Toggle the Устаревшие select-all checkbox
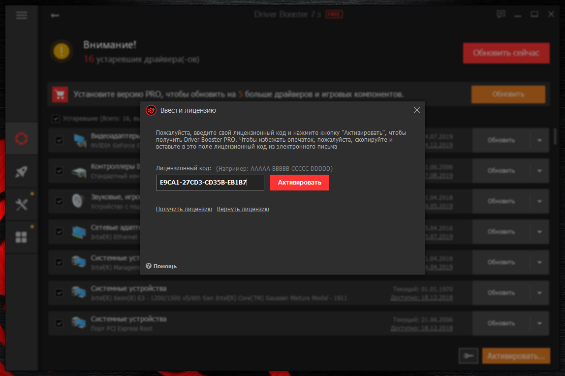Screen dimensions: 565x376 (56, 119)
